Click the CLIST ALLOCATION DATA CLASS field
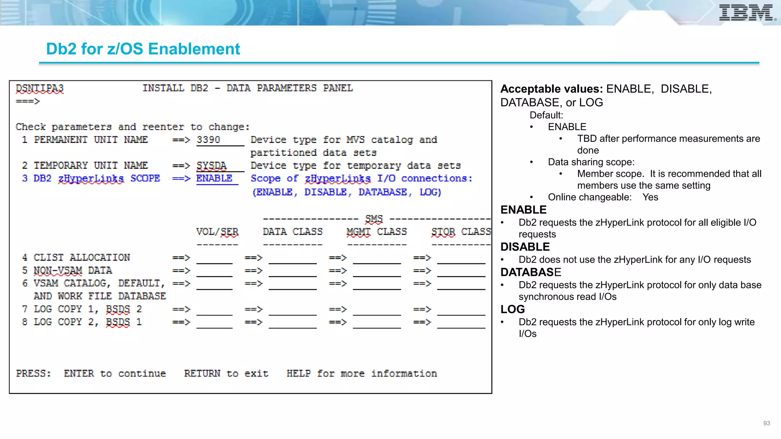Image resolution: width=781 pixels, height=439 pixels. point(292,258)
